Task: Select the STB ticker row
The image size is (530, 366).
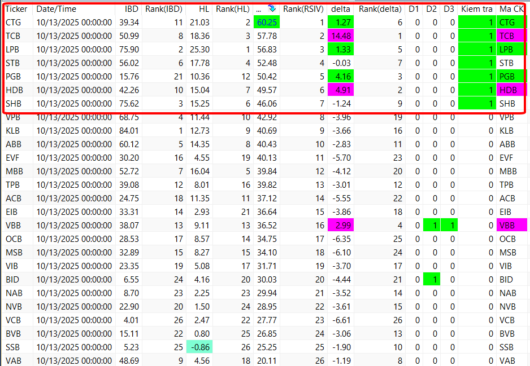Action: click(x=14, y=63)
